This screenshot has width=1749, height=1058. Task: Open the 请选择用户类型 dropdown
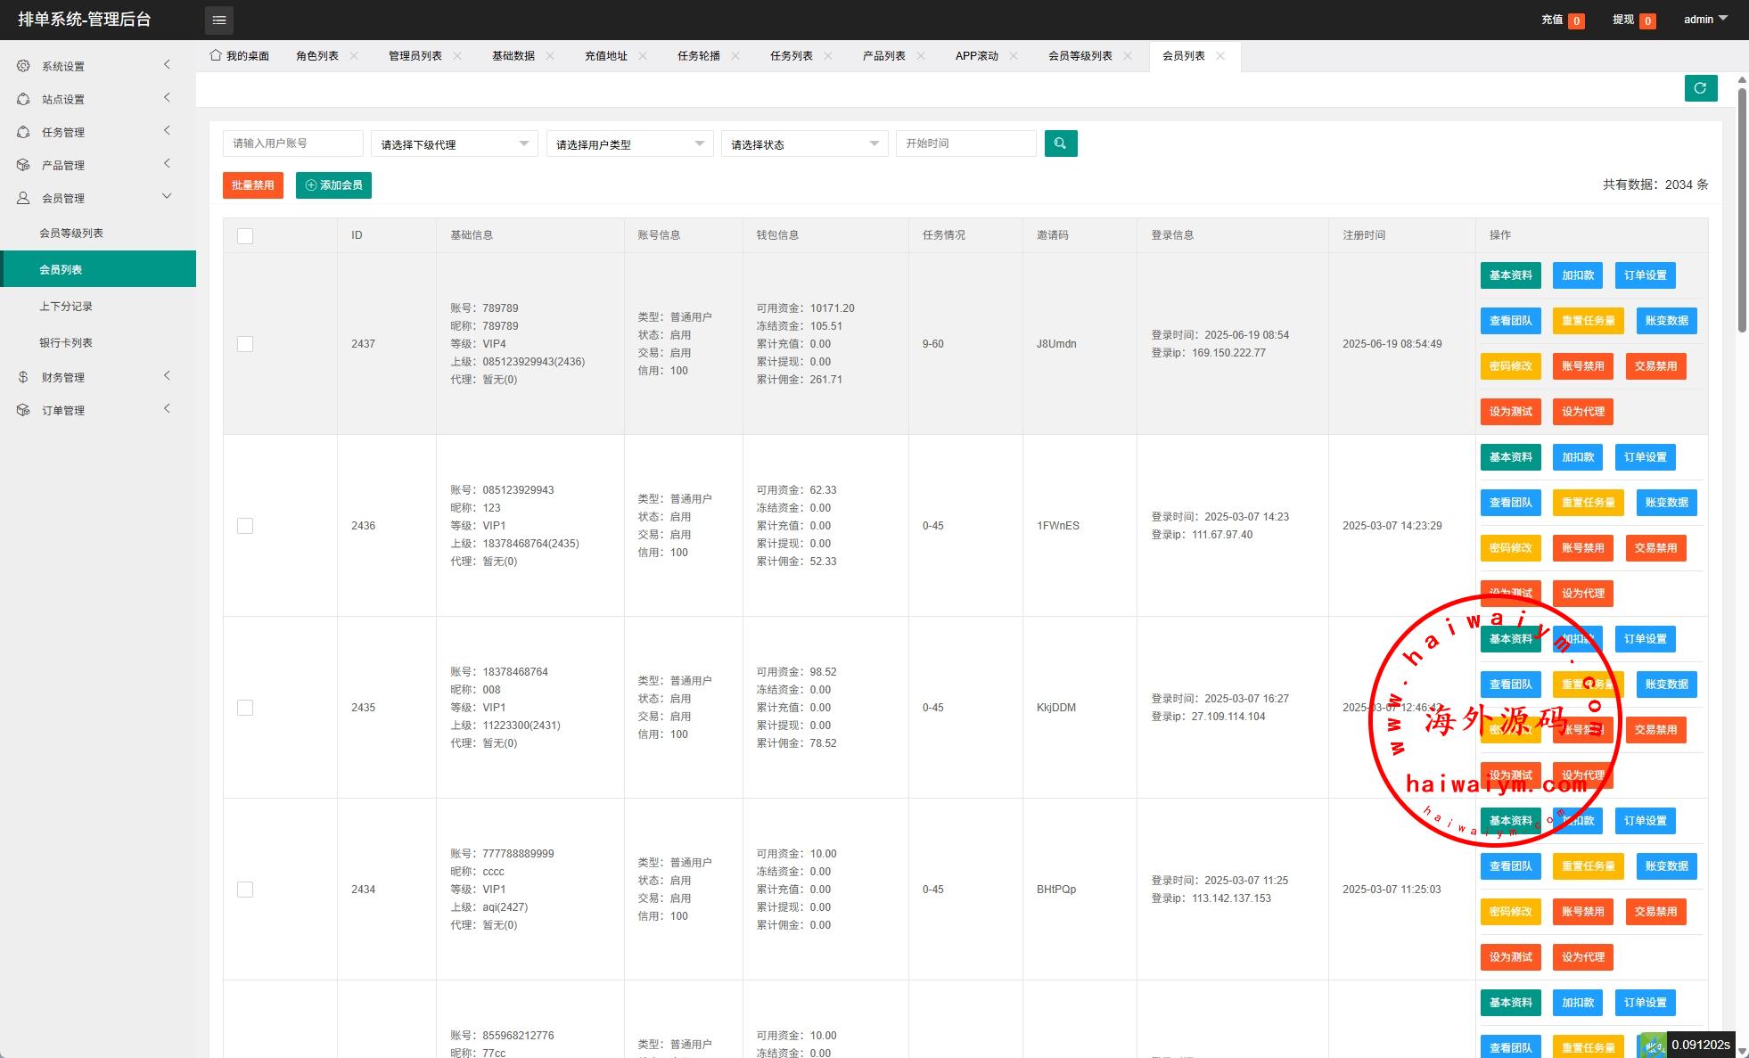tap(628, 144)
